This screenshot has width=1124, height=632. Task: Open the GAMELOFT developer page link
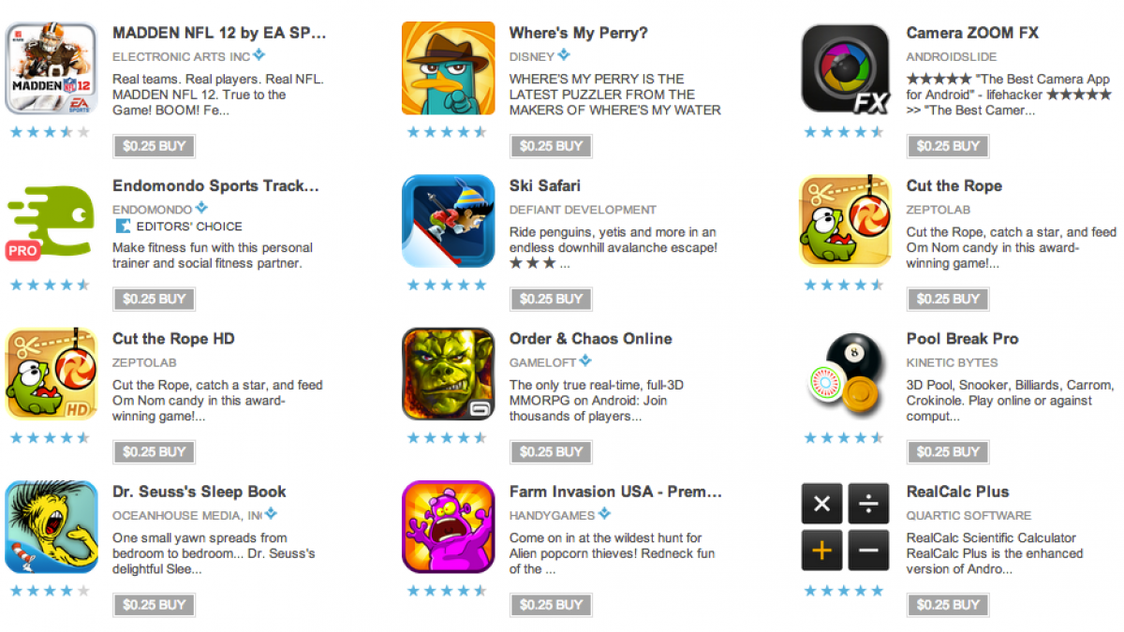543,362
